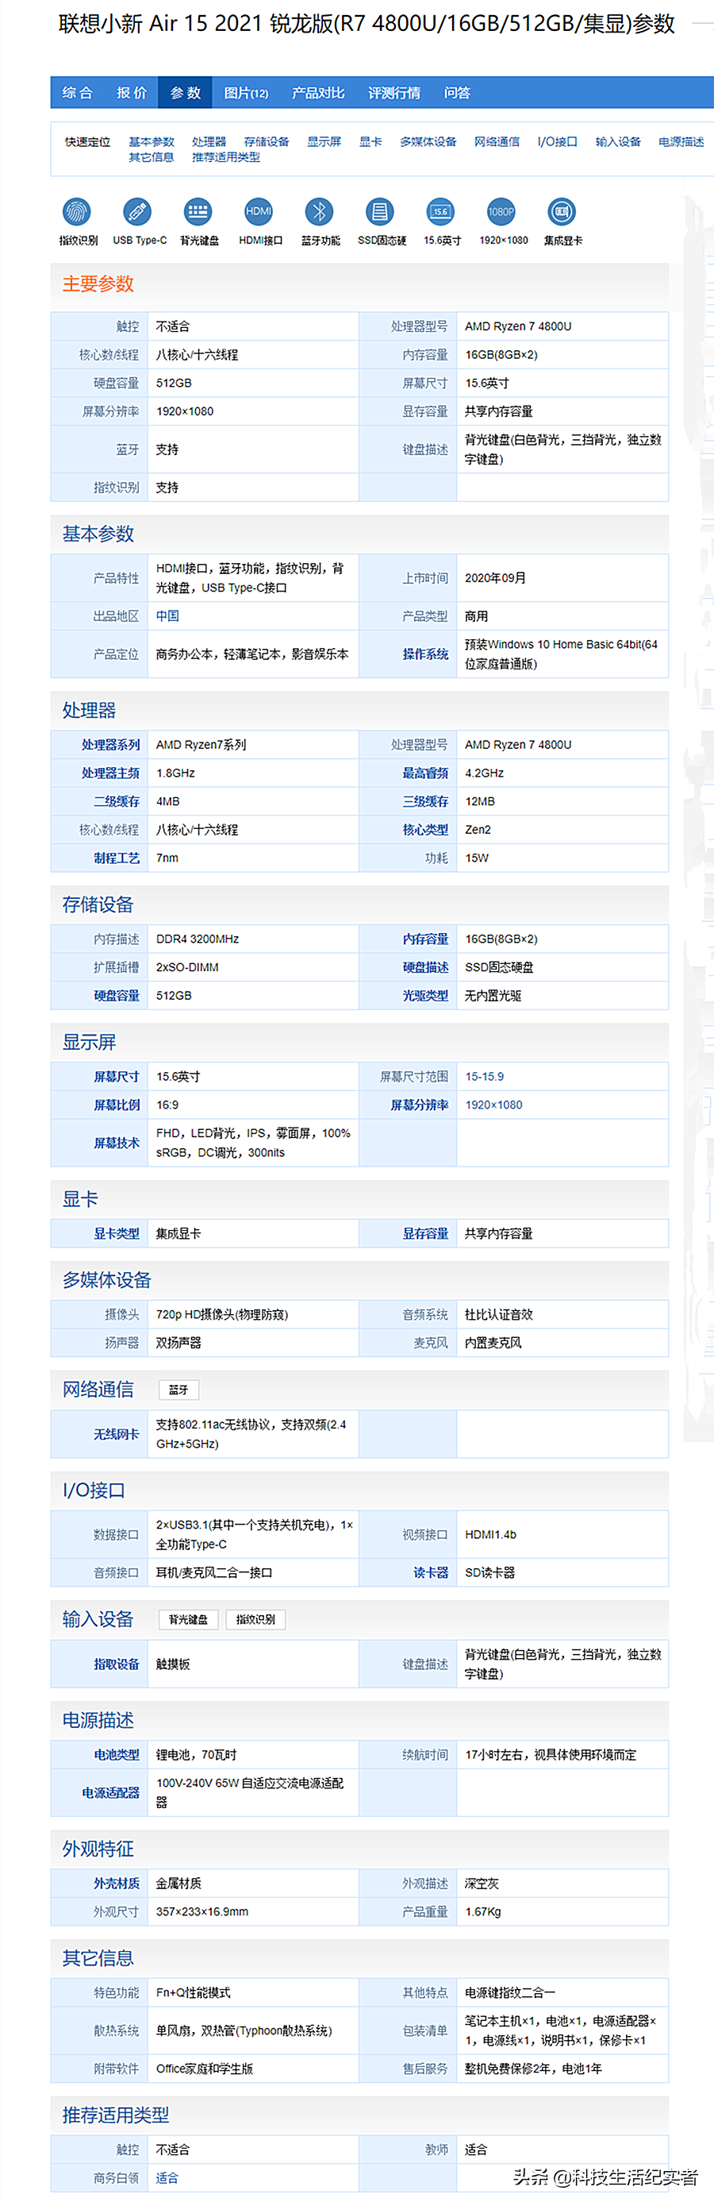The width and height of the screenshot is (714, 2202).
Task: Open the 光驱类型 label link
Action: click(425, 995)
